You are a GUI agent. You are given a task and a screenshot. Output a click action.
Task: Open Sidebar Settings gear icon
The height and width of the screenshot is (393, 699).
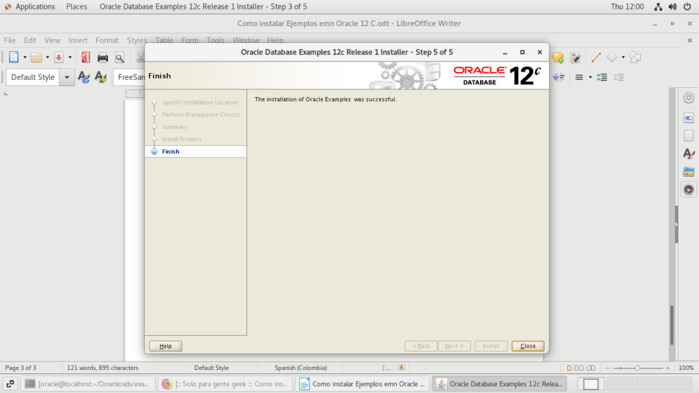[689, 98]
